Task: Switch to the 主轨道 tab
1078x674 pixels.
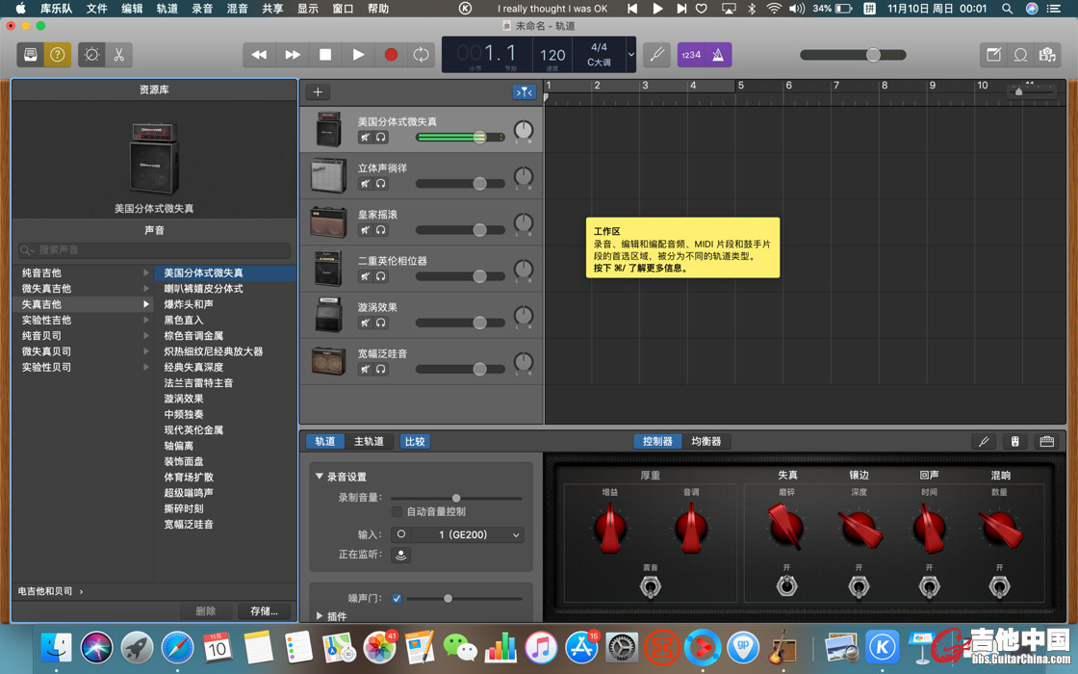Action: (370, 442)
